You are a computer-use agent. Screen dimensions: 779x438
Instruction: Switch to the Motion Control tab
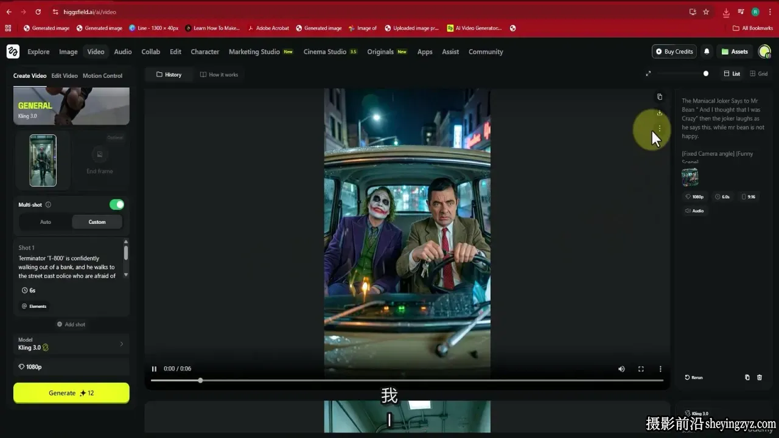click(102, 76)
